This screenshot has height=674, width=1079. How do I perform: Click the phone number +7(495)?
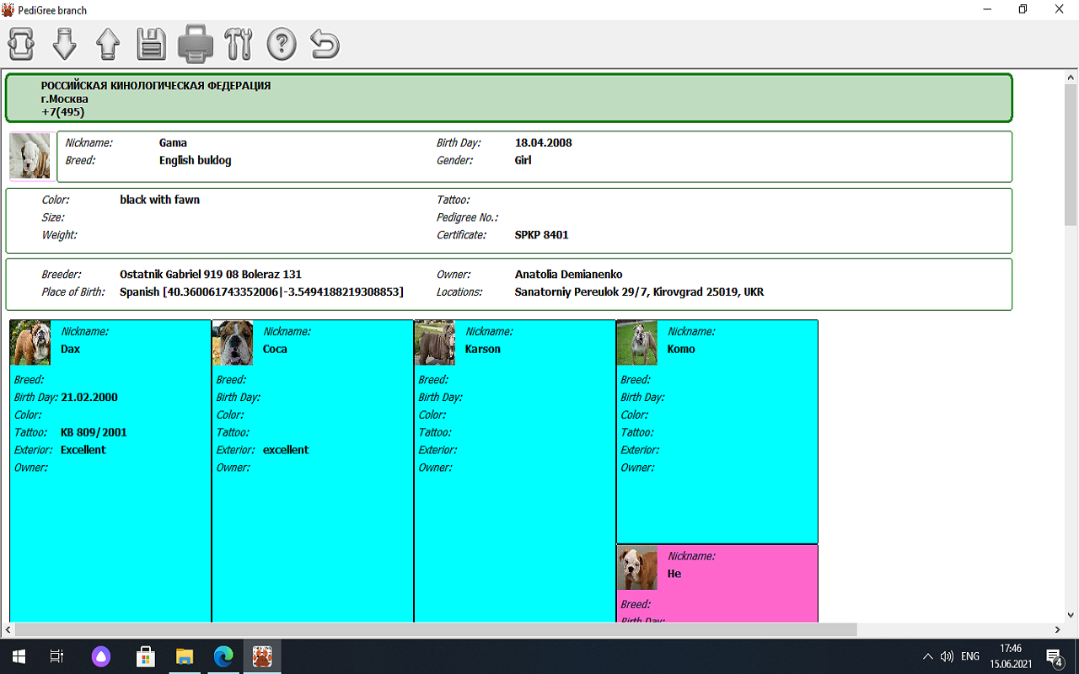point(62,112)
